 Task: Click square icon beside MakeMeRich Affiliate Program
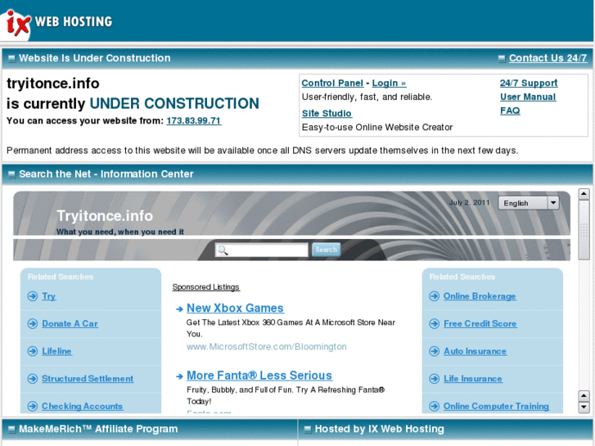[11, 430]
